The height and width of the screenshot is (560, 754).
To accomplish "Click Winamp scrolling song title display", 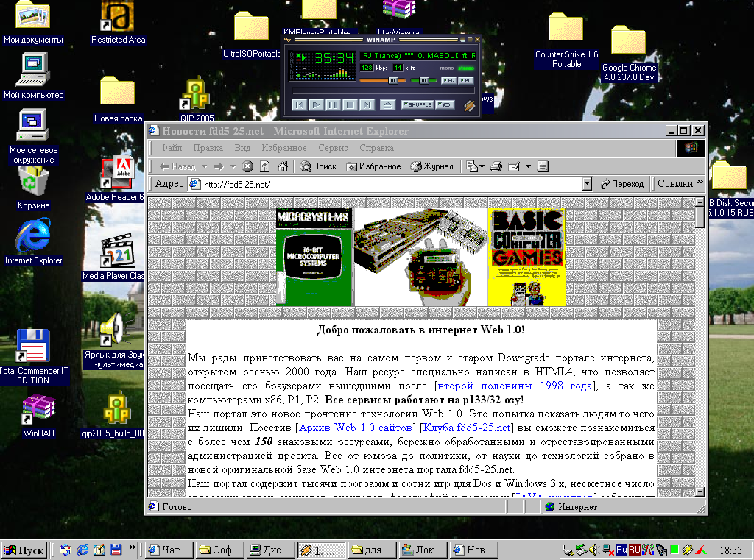I will pos(418,56).
